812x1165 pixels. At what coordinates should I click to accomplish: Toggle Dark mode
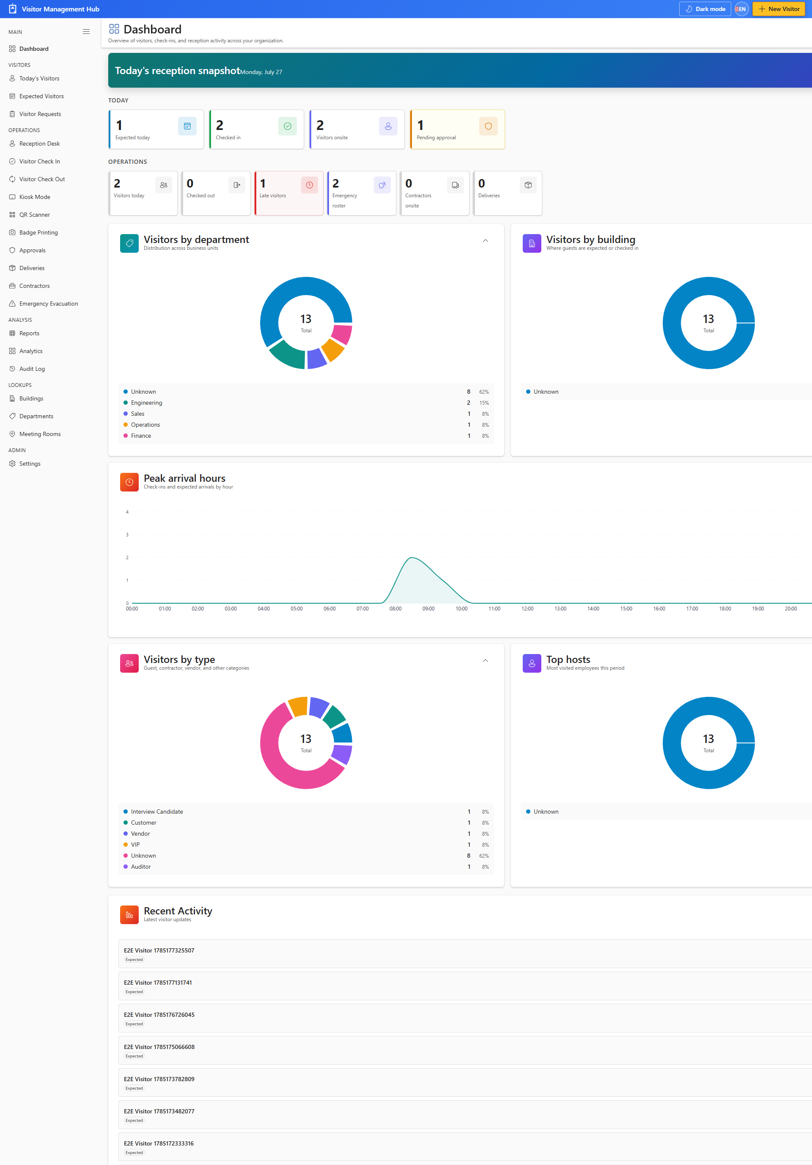point(705,9)
